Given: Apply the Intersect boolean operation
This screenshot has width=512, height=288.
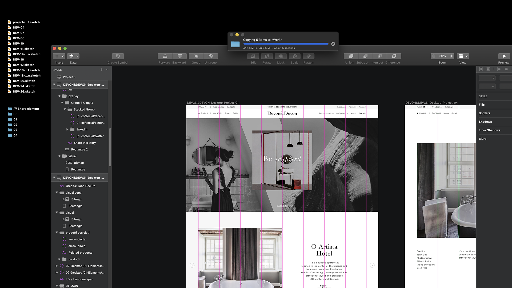Looking at the screenshot, I should click(380, 56).
